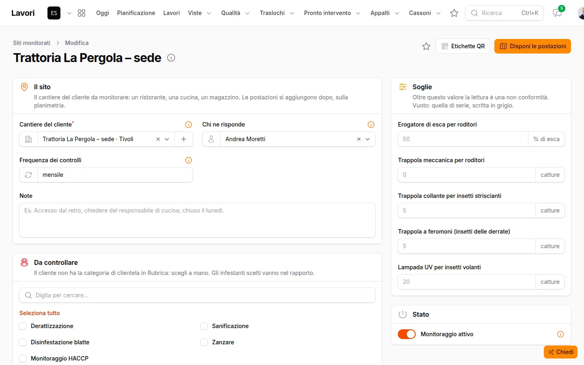This screenshot has width=584, height=365.
Task: Click the Ricerca search box
Action: point(505,13)
